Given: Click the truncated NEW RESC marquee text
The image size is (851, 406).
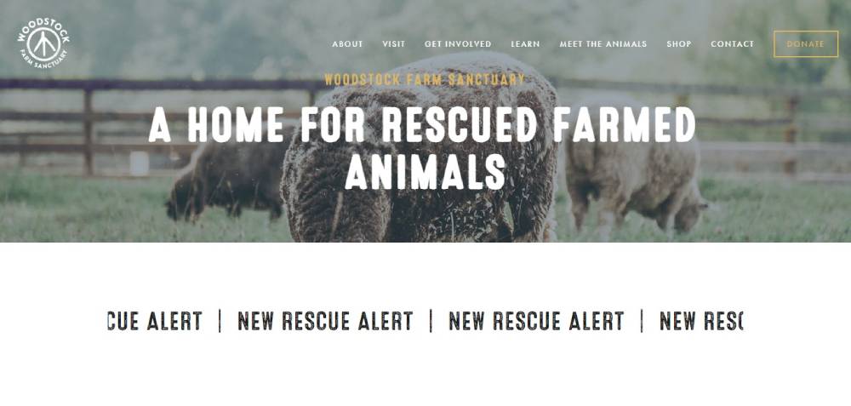Looking at the screenshot, I should pos(700,322).
